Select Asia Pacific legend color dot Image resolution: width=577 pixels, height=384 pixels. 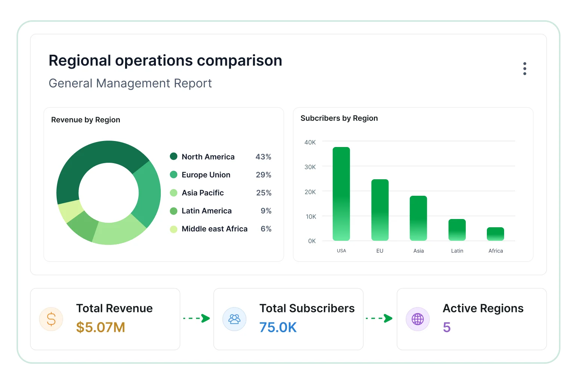point(174,193)
